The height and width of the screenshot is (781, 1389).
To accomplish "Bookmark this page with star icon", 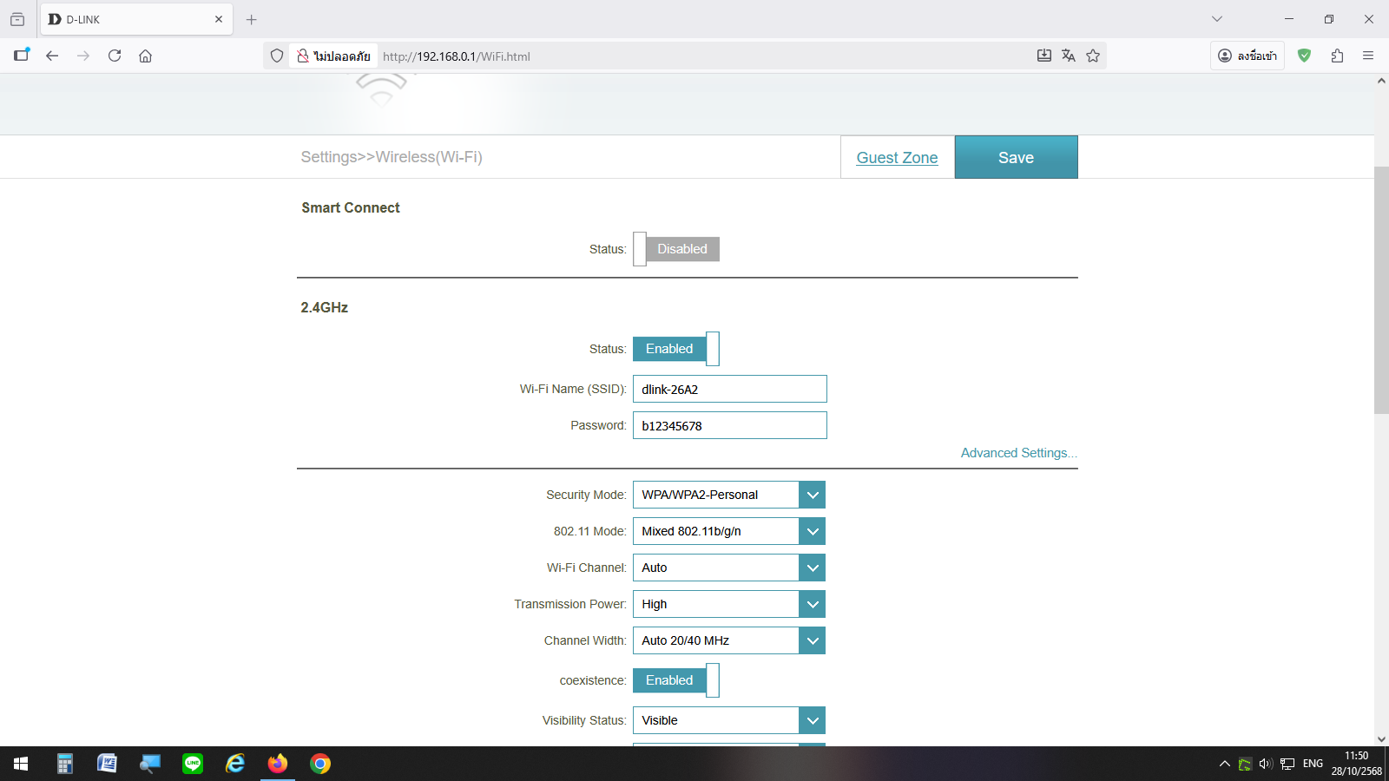I will (x=1093, y=56).
